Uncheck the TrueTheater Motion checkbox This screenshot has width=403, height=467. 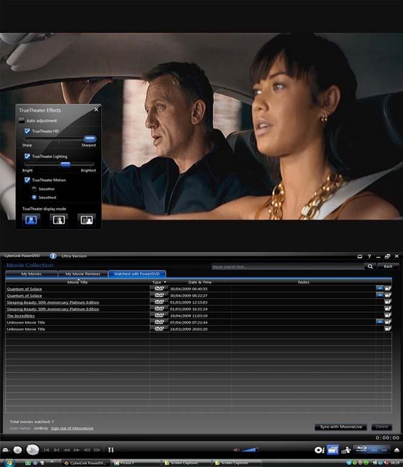pyautogui.click(x=27, y=180)
